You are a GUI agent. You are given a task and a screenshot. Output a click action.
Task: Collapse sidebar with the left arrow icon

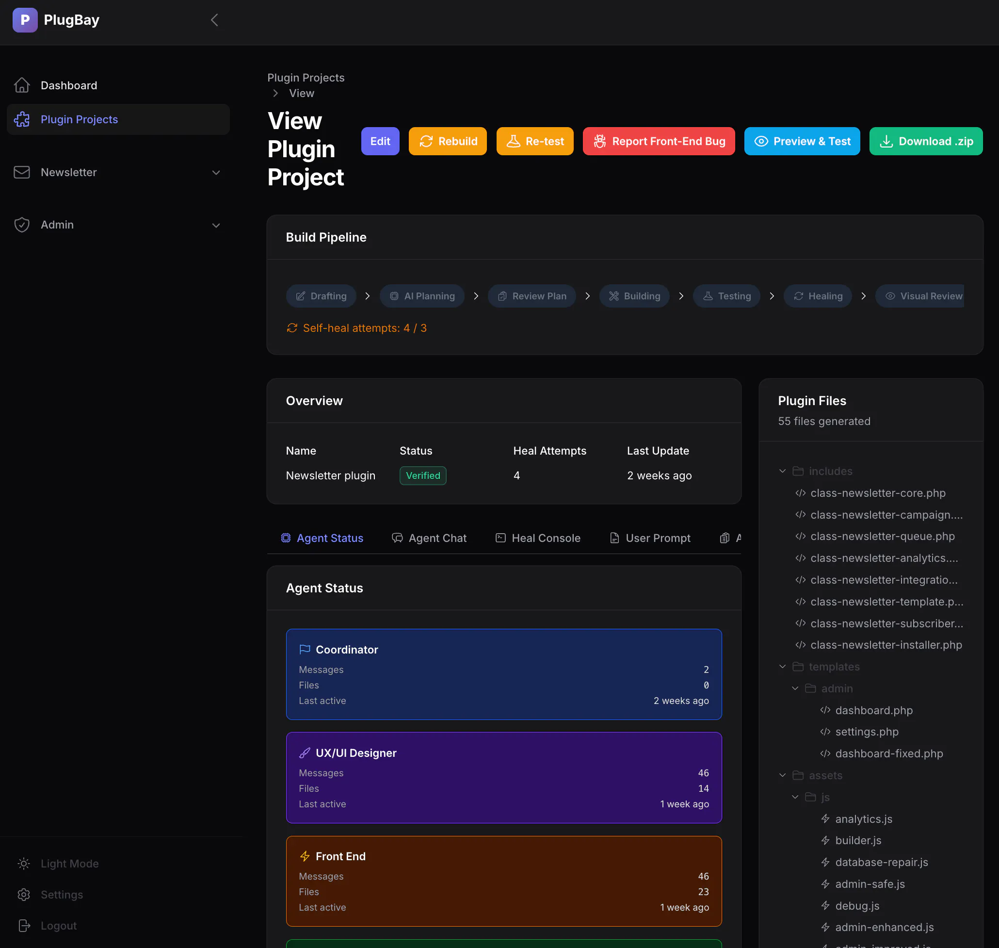coord(214,20)
